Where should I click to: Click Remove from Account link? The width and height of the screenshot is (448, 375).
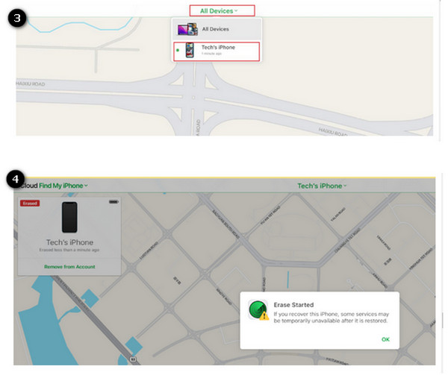(69, 267)
